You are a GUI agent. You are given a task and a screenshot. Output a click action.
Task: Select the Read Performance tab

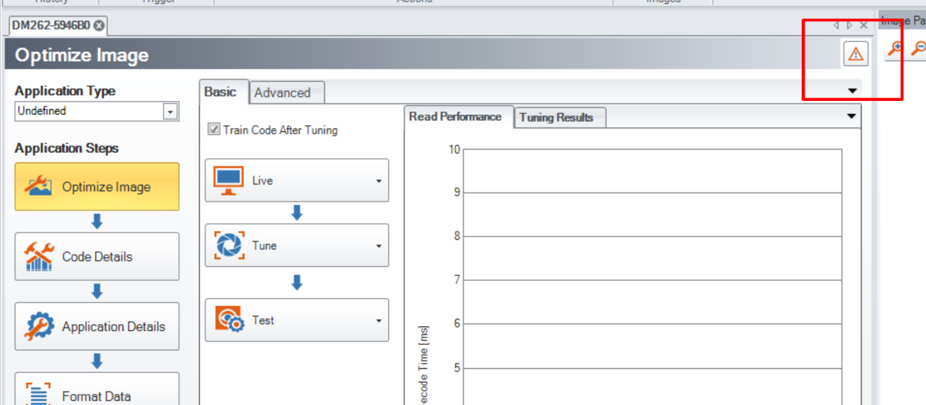[x=455, y=117]
